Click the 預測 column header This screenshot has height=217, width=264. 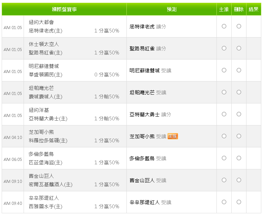172,9
